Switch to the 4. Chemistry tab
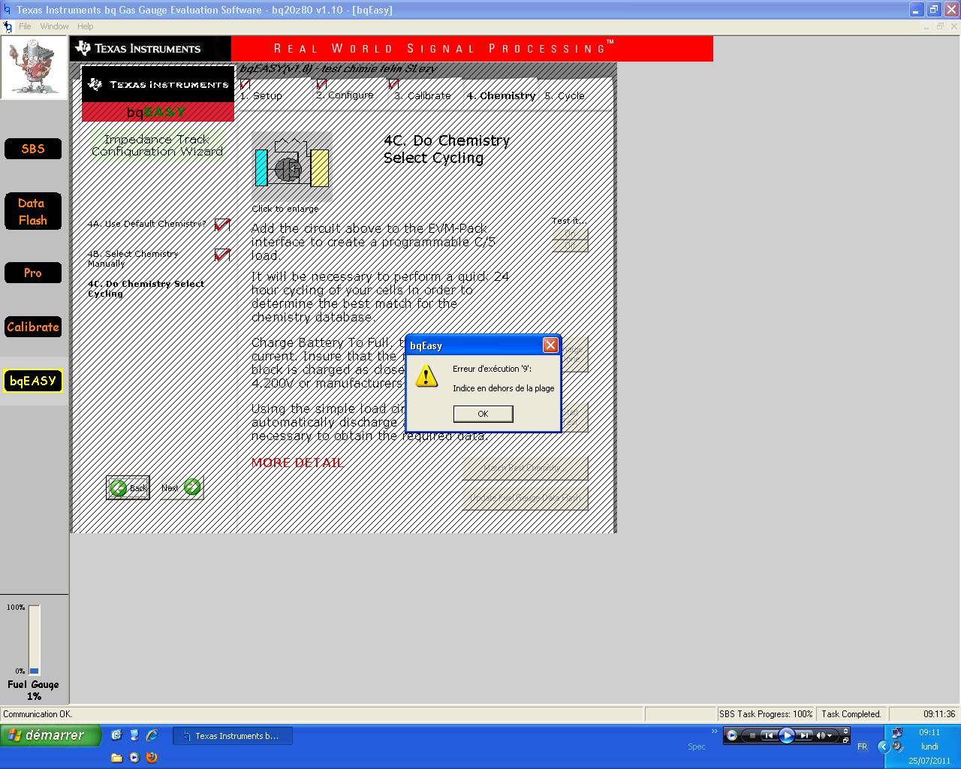This screenshot has width=961, height=769. coord(501,96)
